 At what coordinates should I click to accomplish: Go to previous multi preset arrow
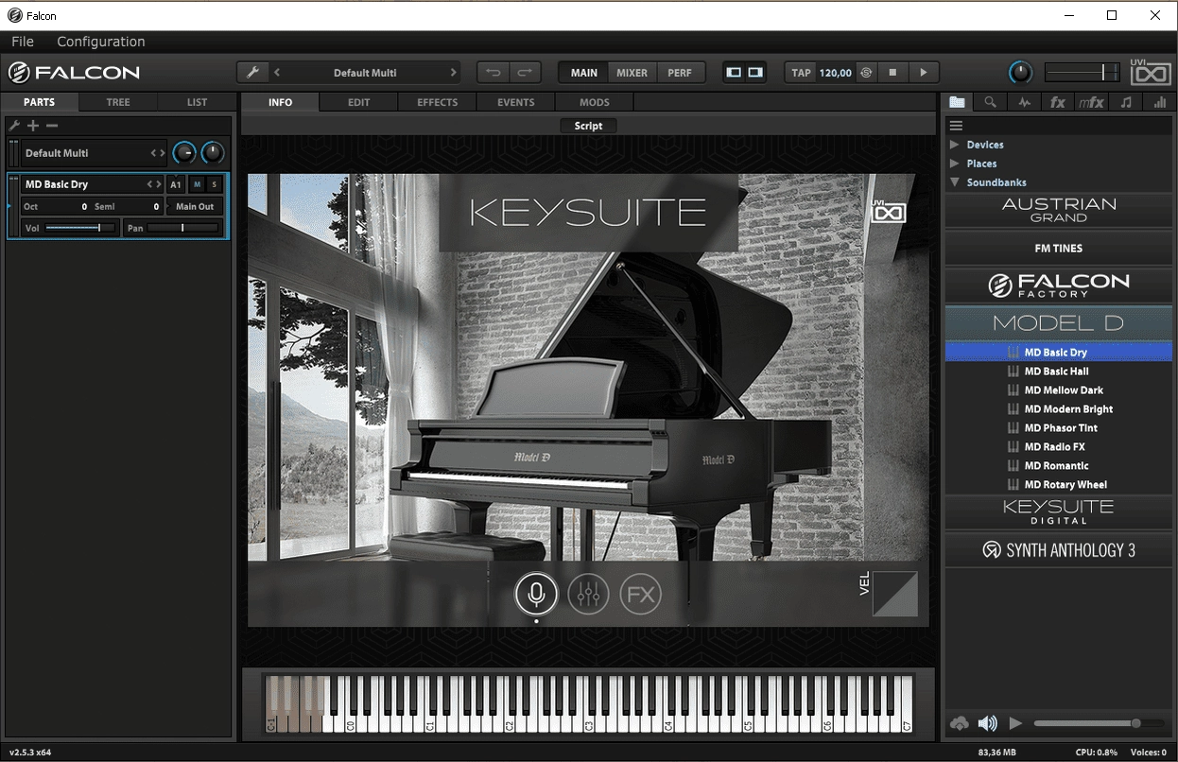click(277, 73)
